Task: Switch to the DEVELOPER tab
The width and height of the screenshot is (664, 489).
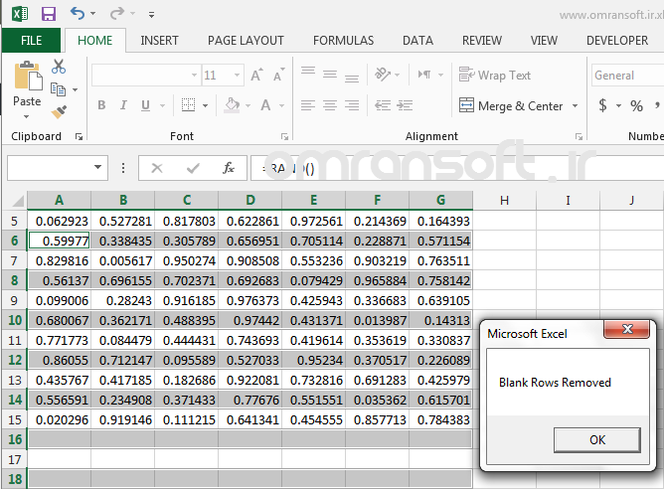Action: pyautogui.click(x=617, y=40)
